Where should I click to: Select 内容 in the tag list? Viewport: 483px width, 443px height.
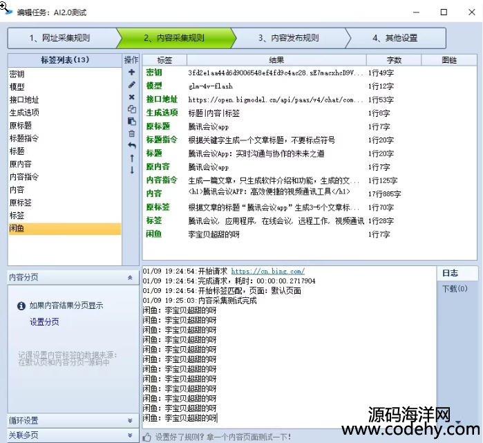(65, 190)
